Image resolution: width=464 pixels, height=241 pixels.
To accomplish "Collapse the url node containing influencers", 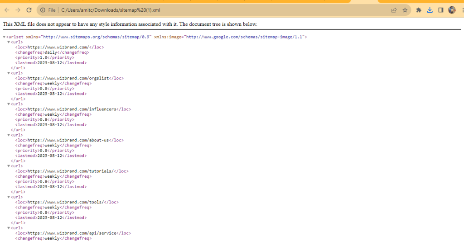I will pos(9,104).
